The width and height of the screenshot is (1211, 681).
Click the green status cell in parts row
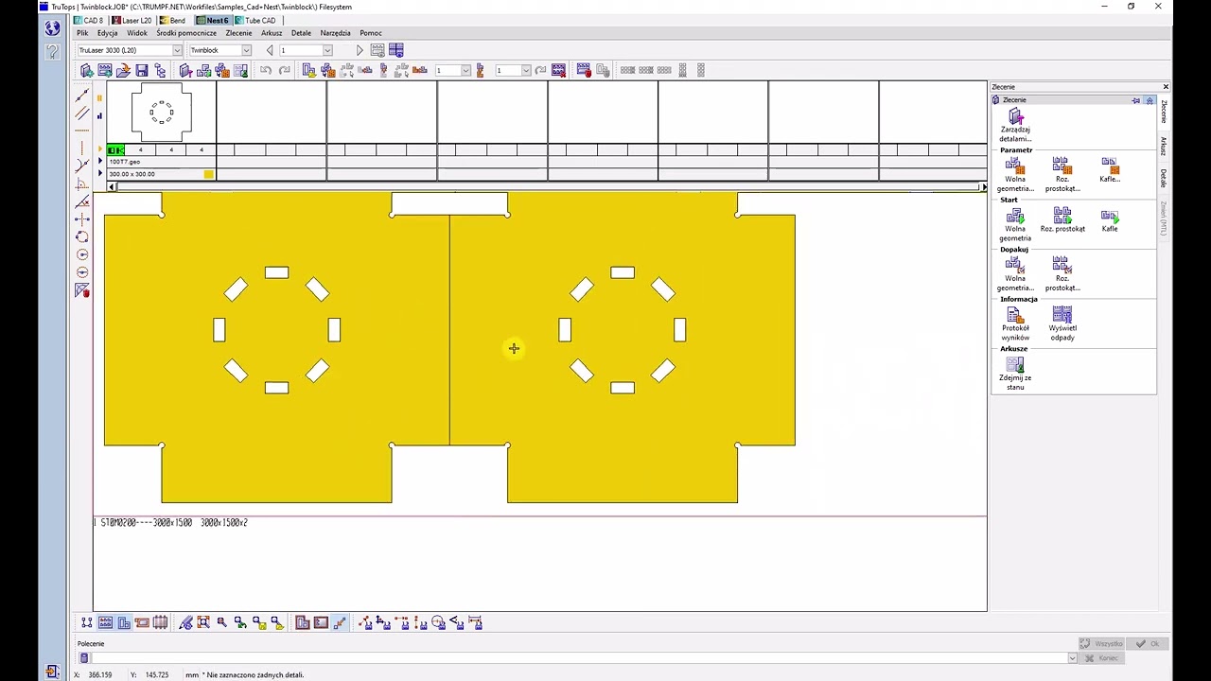pos(115,150)
